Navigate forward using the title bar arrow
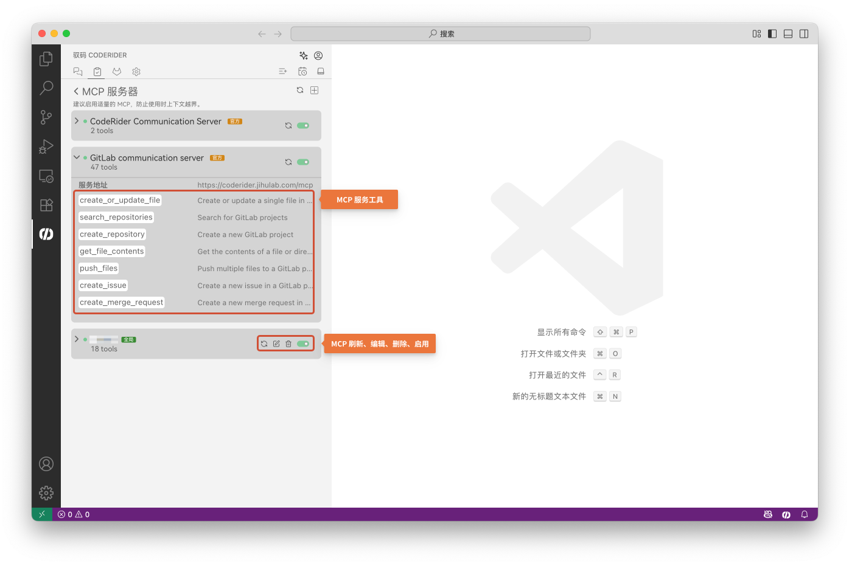Viewport: 852px width, 566px height. pyautogui.click(x=278, y=34)
